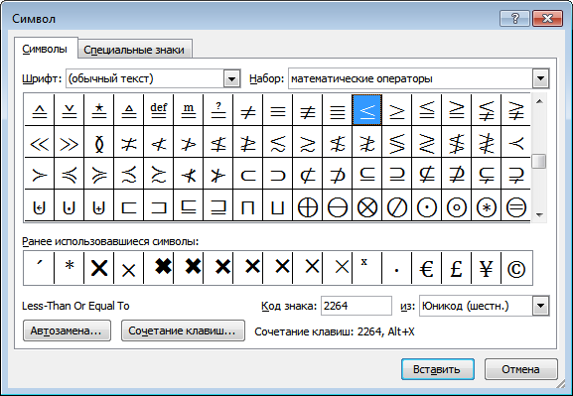Select the not-equal-to symbol

point(247,110)
